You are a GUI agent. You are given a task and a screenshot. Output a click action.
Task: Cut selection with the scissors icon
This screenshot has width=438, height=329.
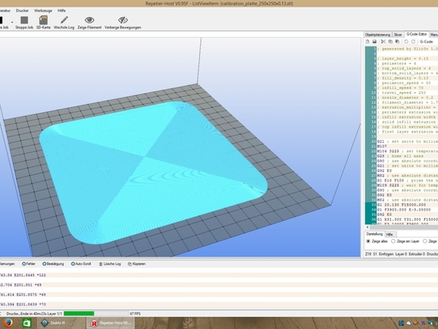[383, 42]
